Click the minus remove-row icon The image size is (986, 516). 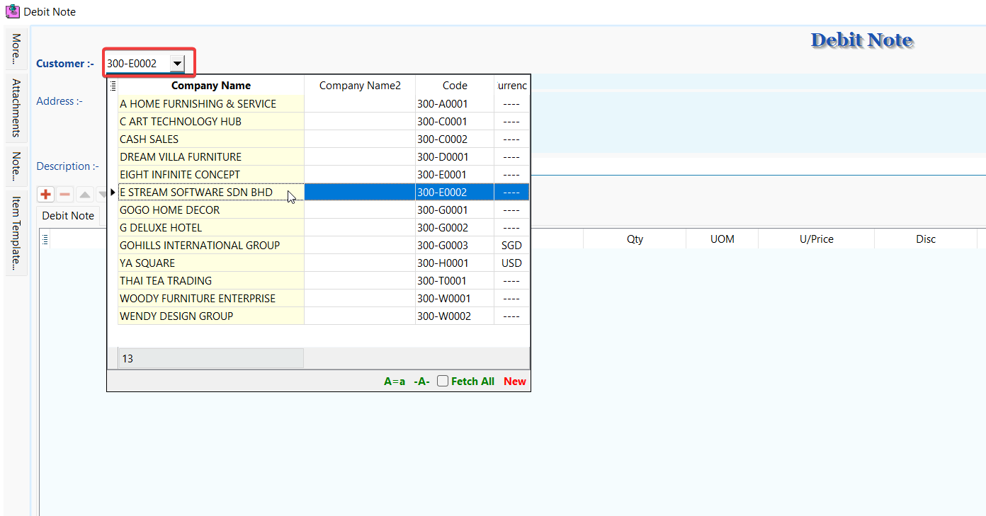click(64, 194)
